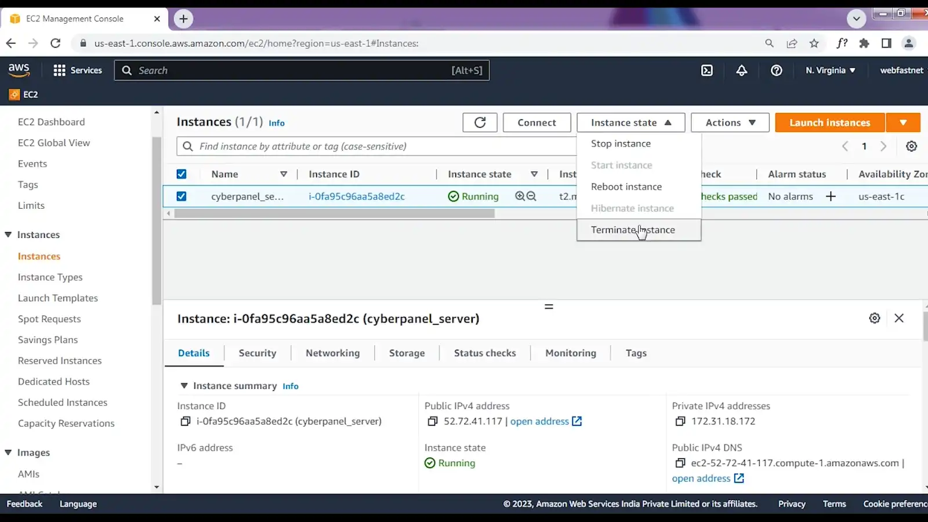Open instance detail panel settings gear
Screen dimensions: 928x522
click(x=875, y=318)
